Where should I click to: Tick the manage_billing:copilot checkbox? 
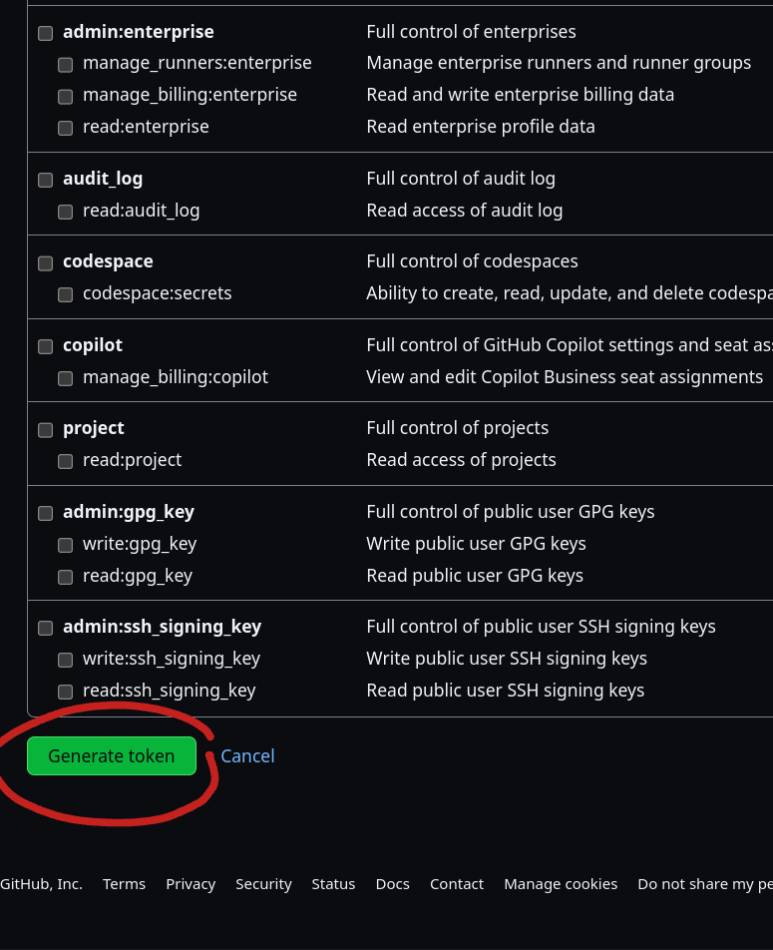pyautogui.click(x=65, y=379)
